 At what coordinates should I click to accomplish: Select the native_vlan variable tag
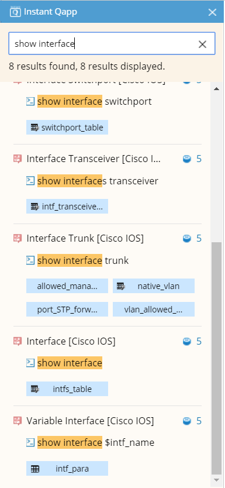click(x=154, y=286)
